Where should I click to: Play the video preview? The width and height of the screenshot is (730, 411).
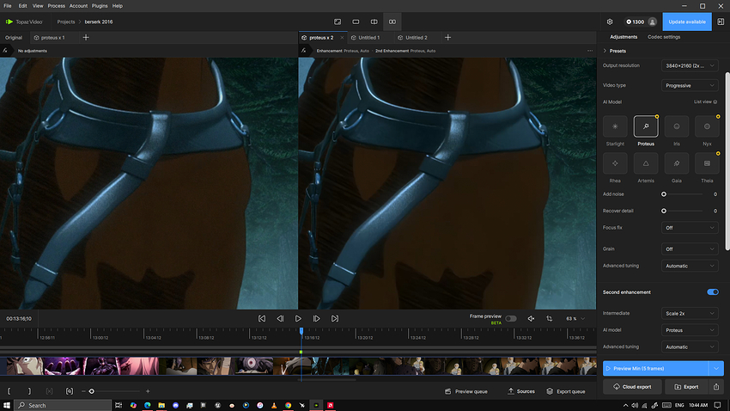(x=298, y=319)
